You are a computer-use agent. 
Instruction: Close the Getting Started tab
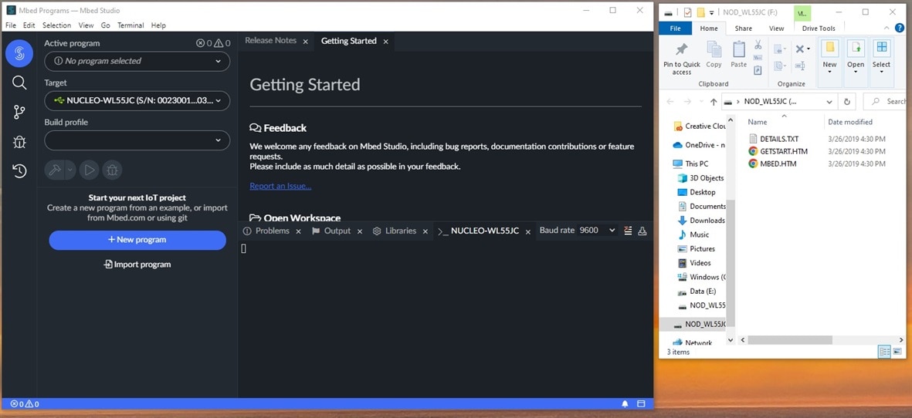pyautogui.click(x=385, y=42)
